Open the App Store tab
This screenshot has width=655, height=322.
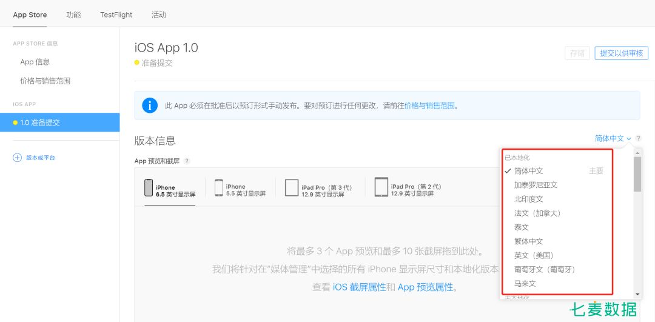click(30, 15)
